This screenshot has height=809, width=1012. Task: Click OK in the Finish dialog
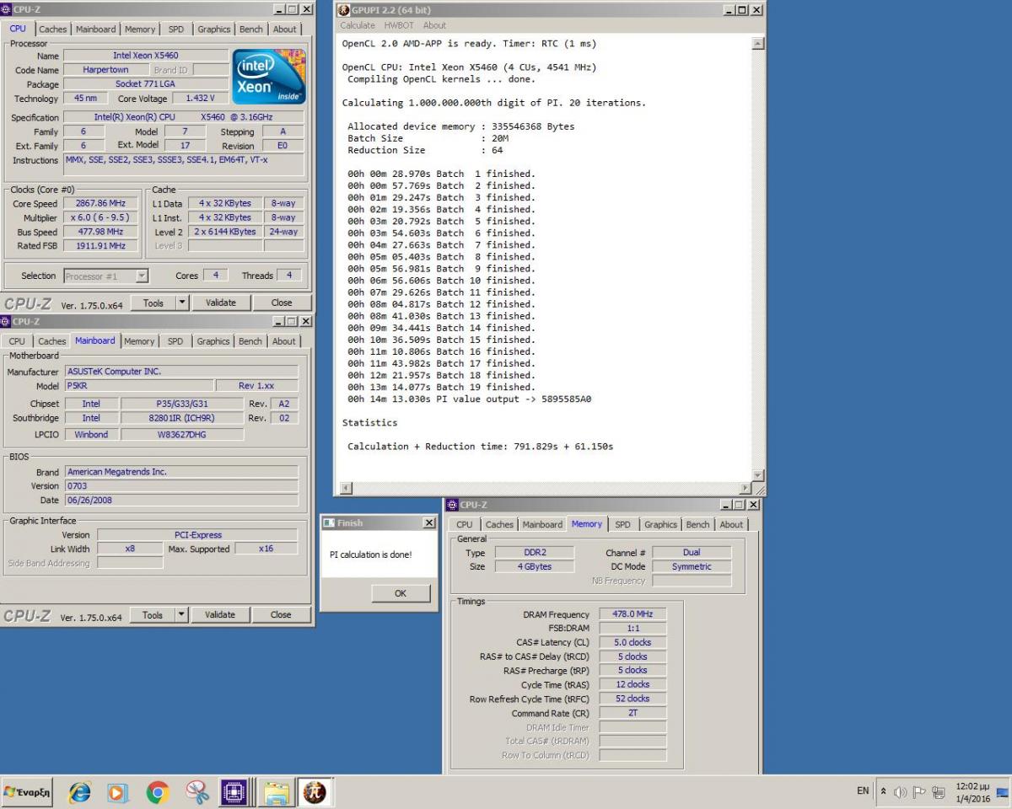point(401,593)
